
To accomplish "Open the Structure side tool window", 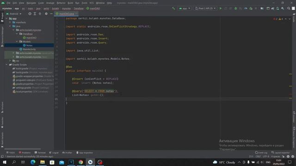I will pyautogui.click(x=2, y=107).
